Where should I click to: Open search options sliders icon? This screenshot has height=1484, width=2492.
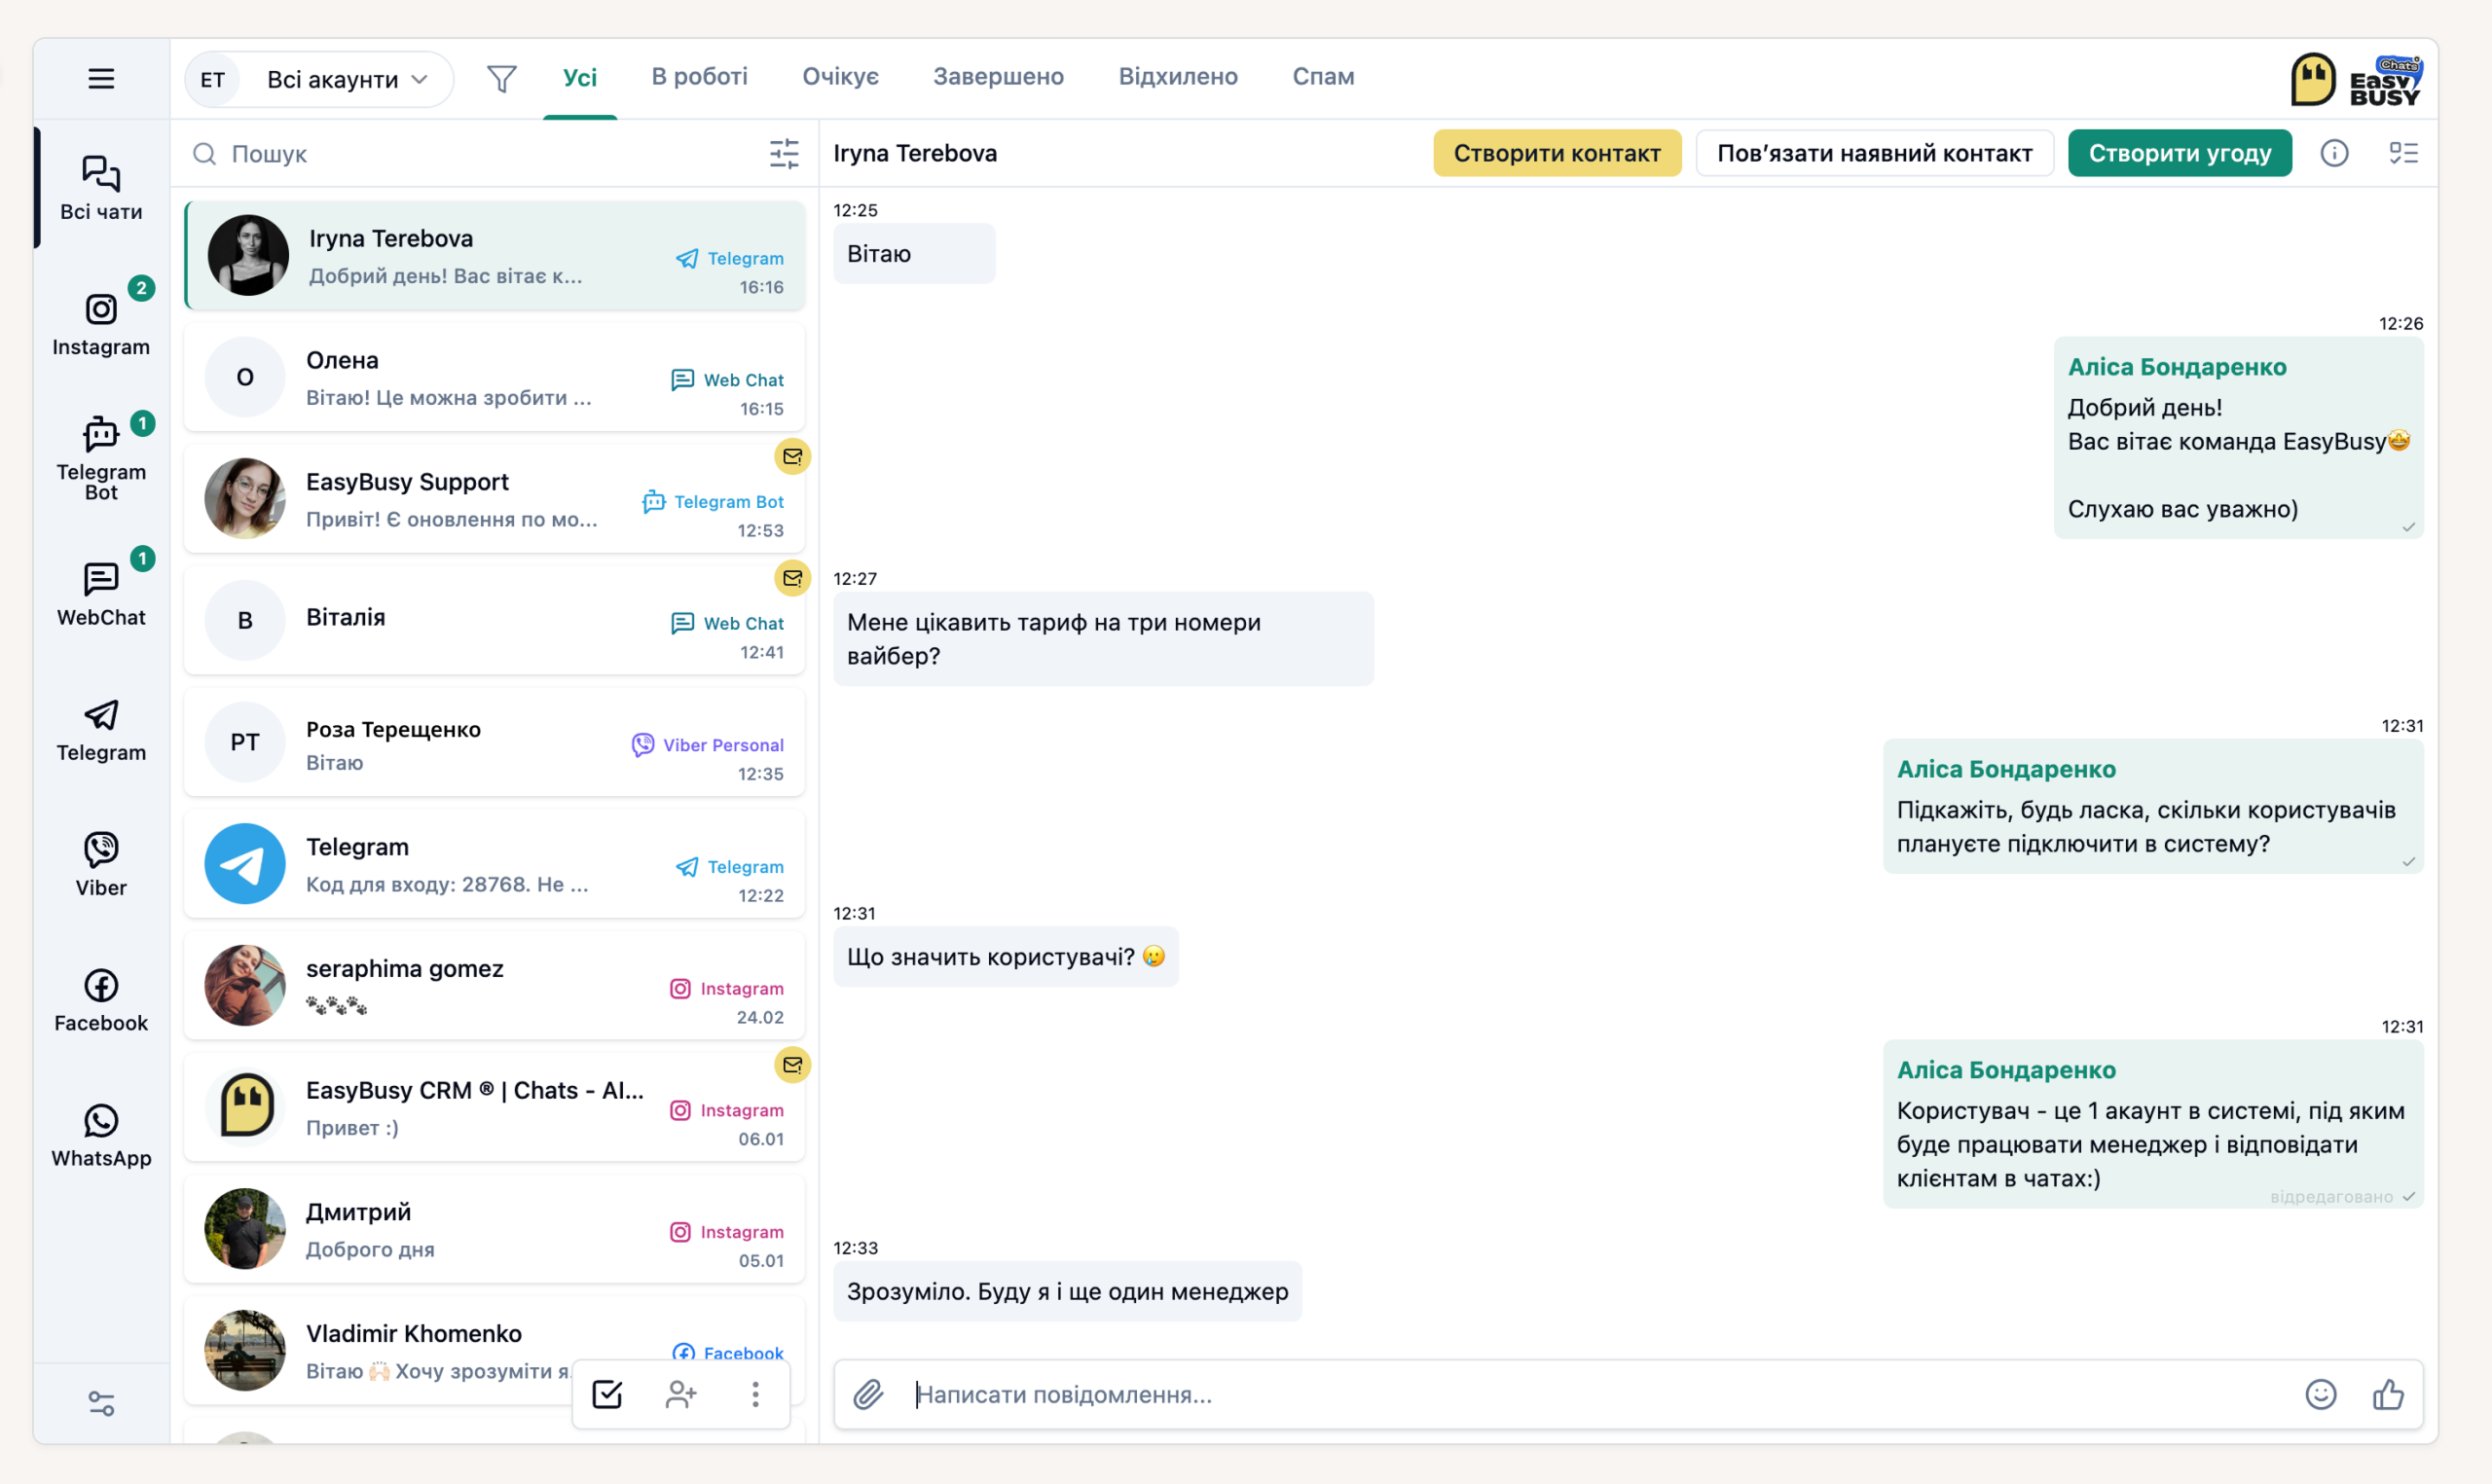coord(784,153)
